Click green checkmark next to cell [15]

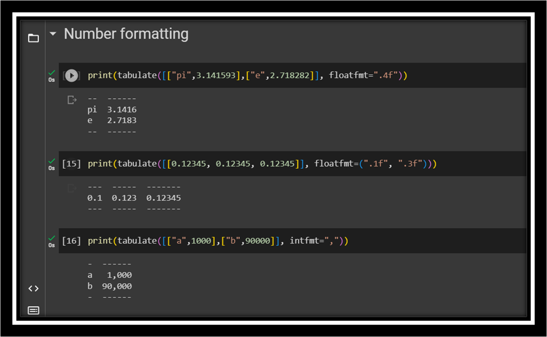pyautogui.click(x=52, y=161)
